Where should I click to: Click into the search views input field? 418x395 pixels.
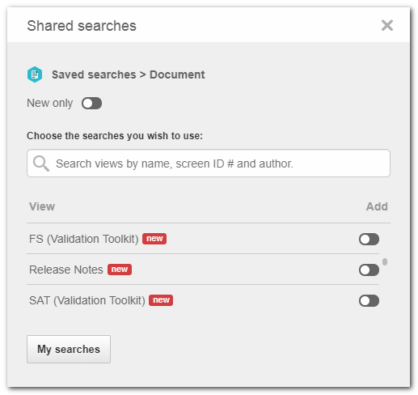[x=209, y=164]
